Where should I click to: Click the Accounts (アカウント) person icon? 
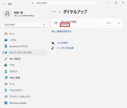pyautogui.click(x=6, y=71)
